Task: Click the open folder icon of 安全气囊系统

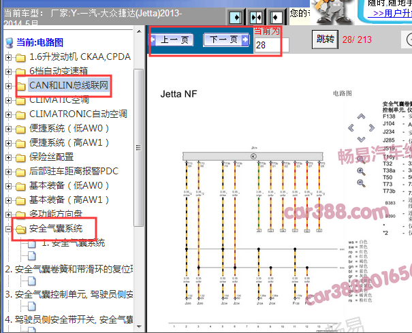Action: (20, 229)
